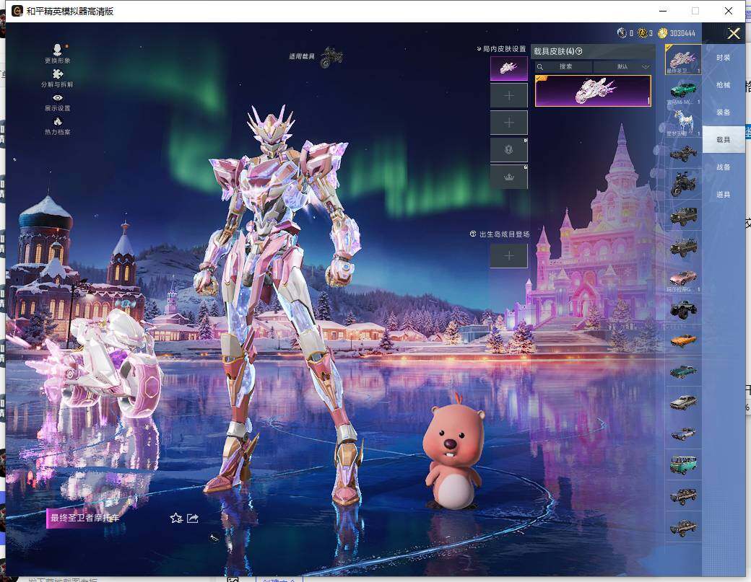The image size is (751, 582).
Task: Select the pink 最终圣卫 motorcycle in vehicle list
Action: [683, 59]
